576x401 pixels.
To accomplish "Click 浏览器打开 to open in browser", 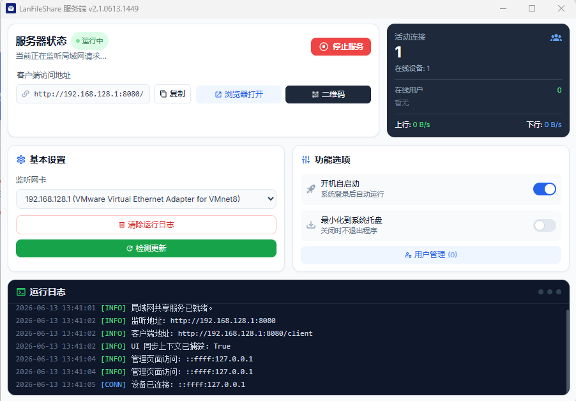I will 239,95.
